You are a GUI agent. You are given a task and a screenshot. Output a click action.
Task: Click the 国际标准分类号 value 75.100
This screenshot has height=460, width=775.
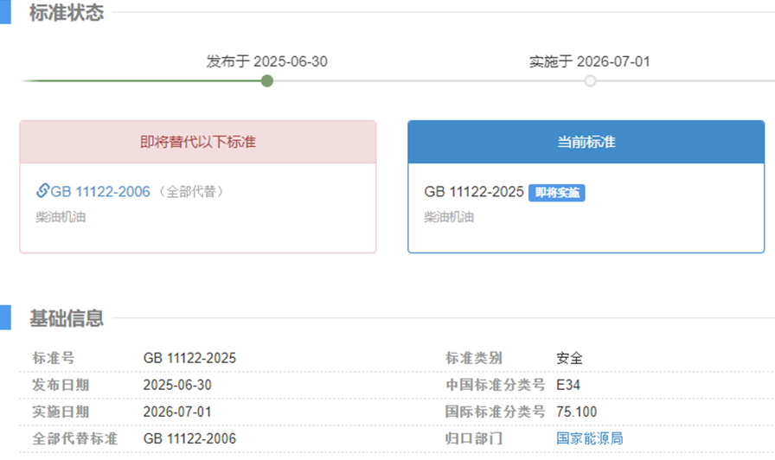[x=576, y=412]
